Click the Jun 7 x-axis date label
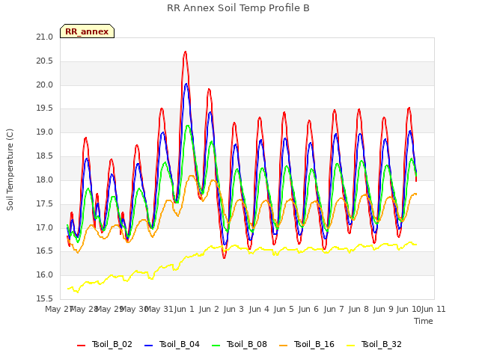The image size is (479, 359). [334, 310]
